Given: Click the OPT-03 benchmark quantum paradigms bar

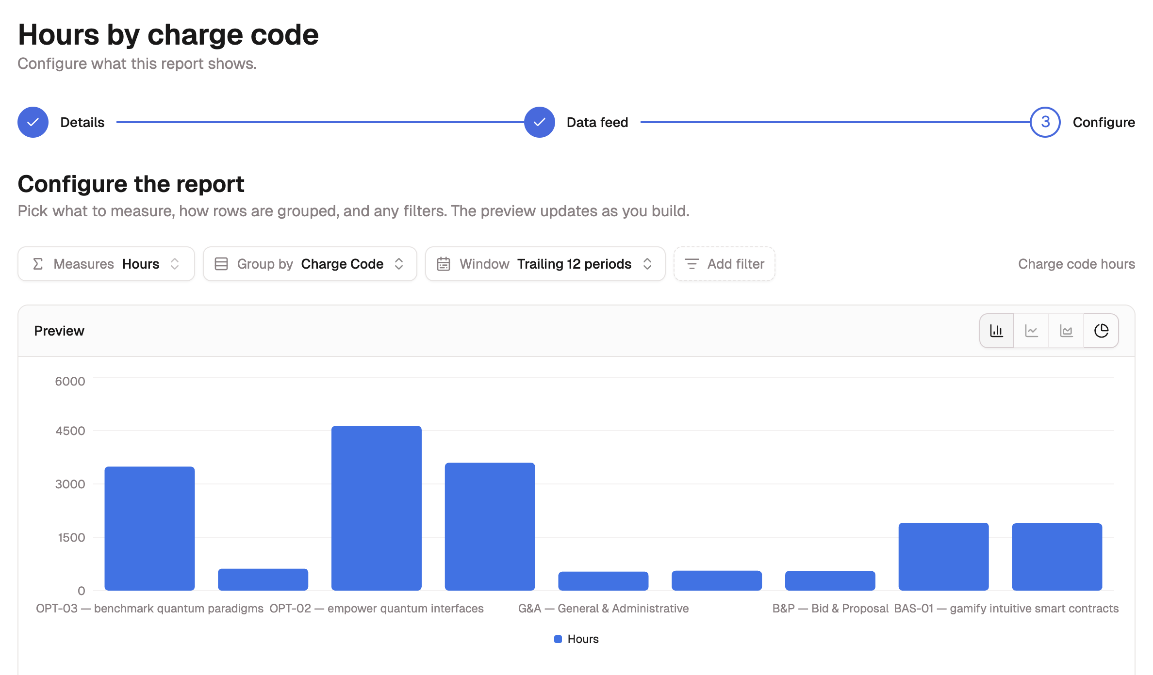Looking at the screenshot, I should [149, 529].
